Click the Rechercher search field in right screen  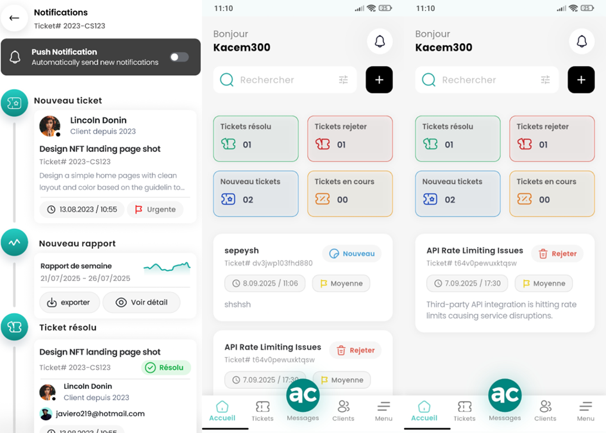point(487,80)
